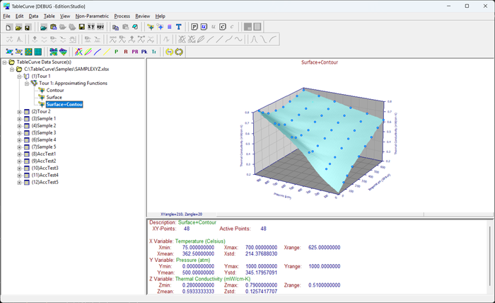Open the Review menu
This screenshot has width=495, height=303.
[x=143, y=16]
